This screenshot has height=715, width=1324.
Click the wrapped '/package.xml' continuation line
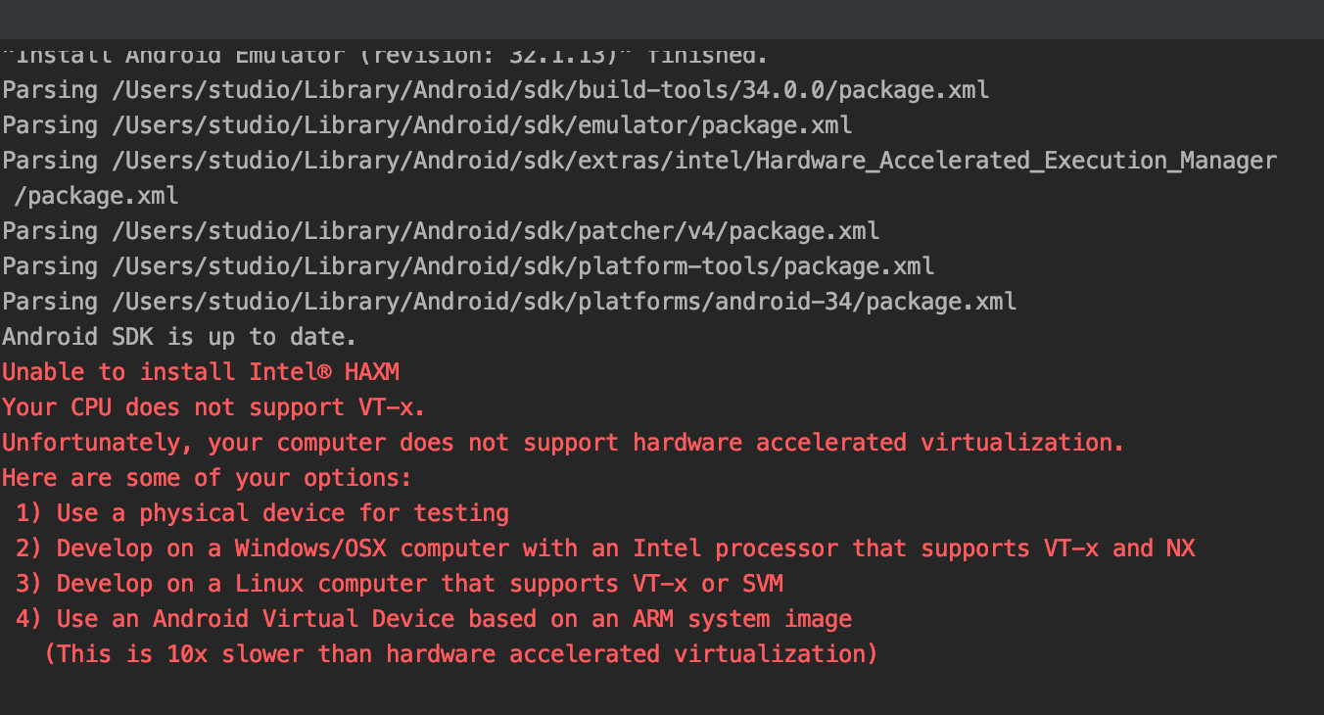tap(96, 196)
